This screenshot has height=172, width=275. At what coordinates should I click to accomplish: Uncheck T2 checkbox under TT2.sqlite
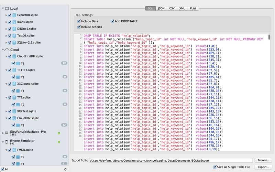click(x=13, y=105)
